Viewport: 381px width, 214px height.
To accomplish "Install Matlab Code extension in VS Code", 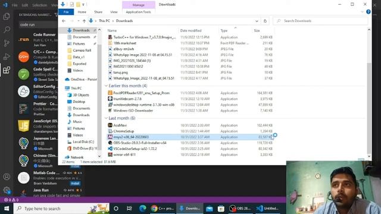I will [75, 184].
